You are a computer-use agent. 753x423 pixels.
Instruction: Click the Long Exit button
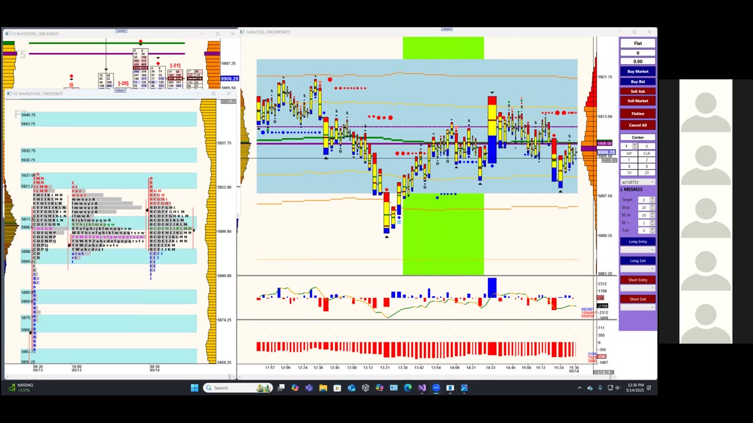click(638, 261)
